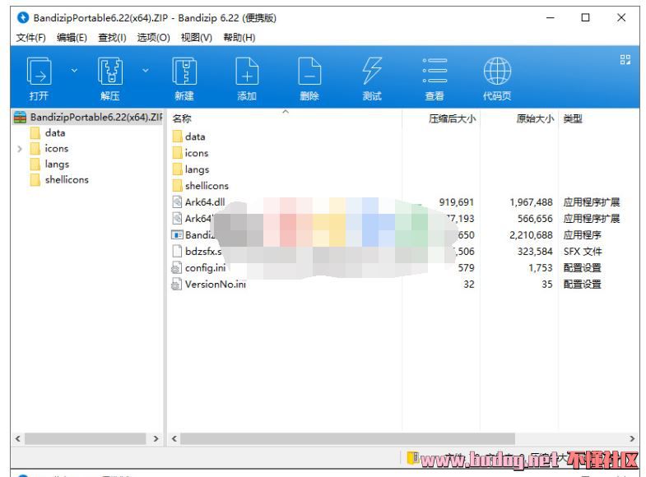Select the config.ini file row
Image resolution: width=646 pixels, height=477 pixels.
[404, 268]
